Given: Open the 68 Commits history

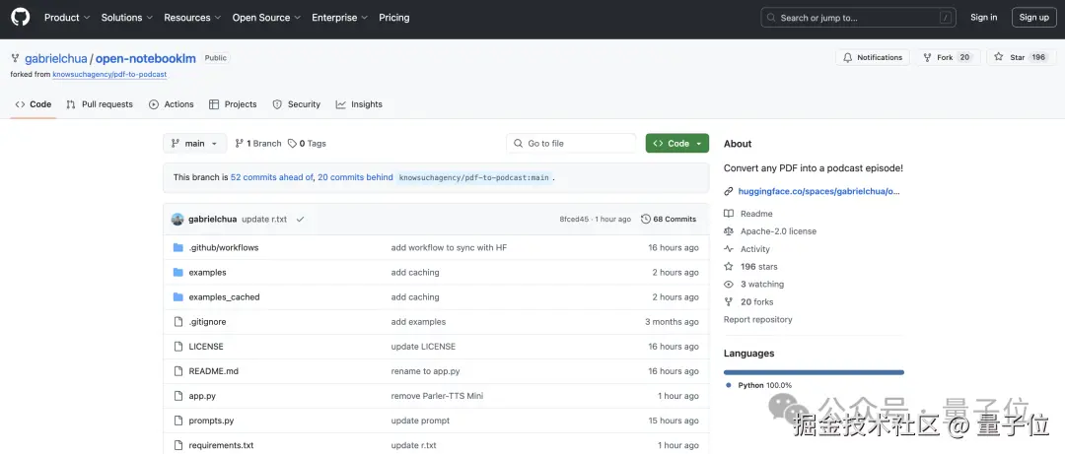Looking at the screenshot, I should point(669,219).
